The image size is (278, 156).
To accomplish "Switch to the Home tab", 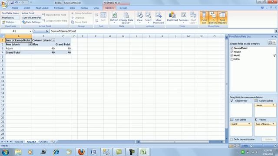I will coord(15,8).
